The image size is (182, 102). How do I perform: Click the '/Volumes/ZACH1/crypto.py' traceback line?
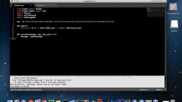[x=42, y=80]
